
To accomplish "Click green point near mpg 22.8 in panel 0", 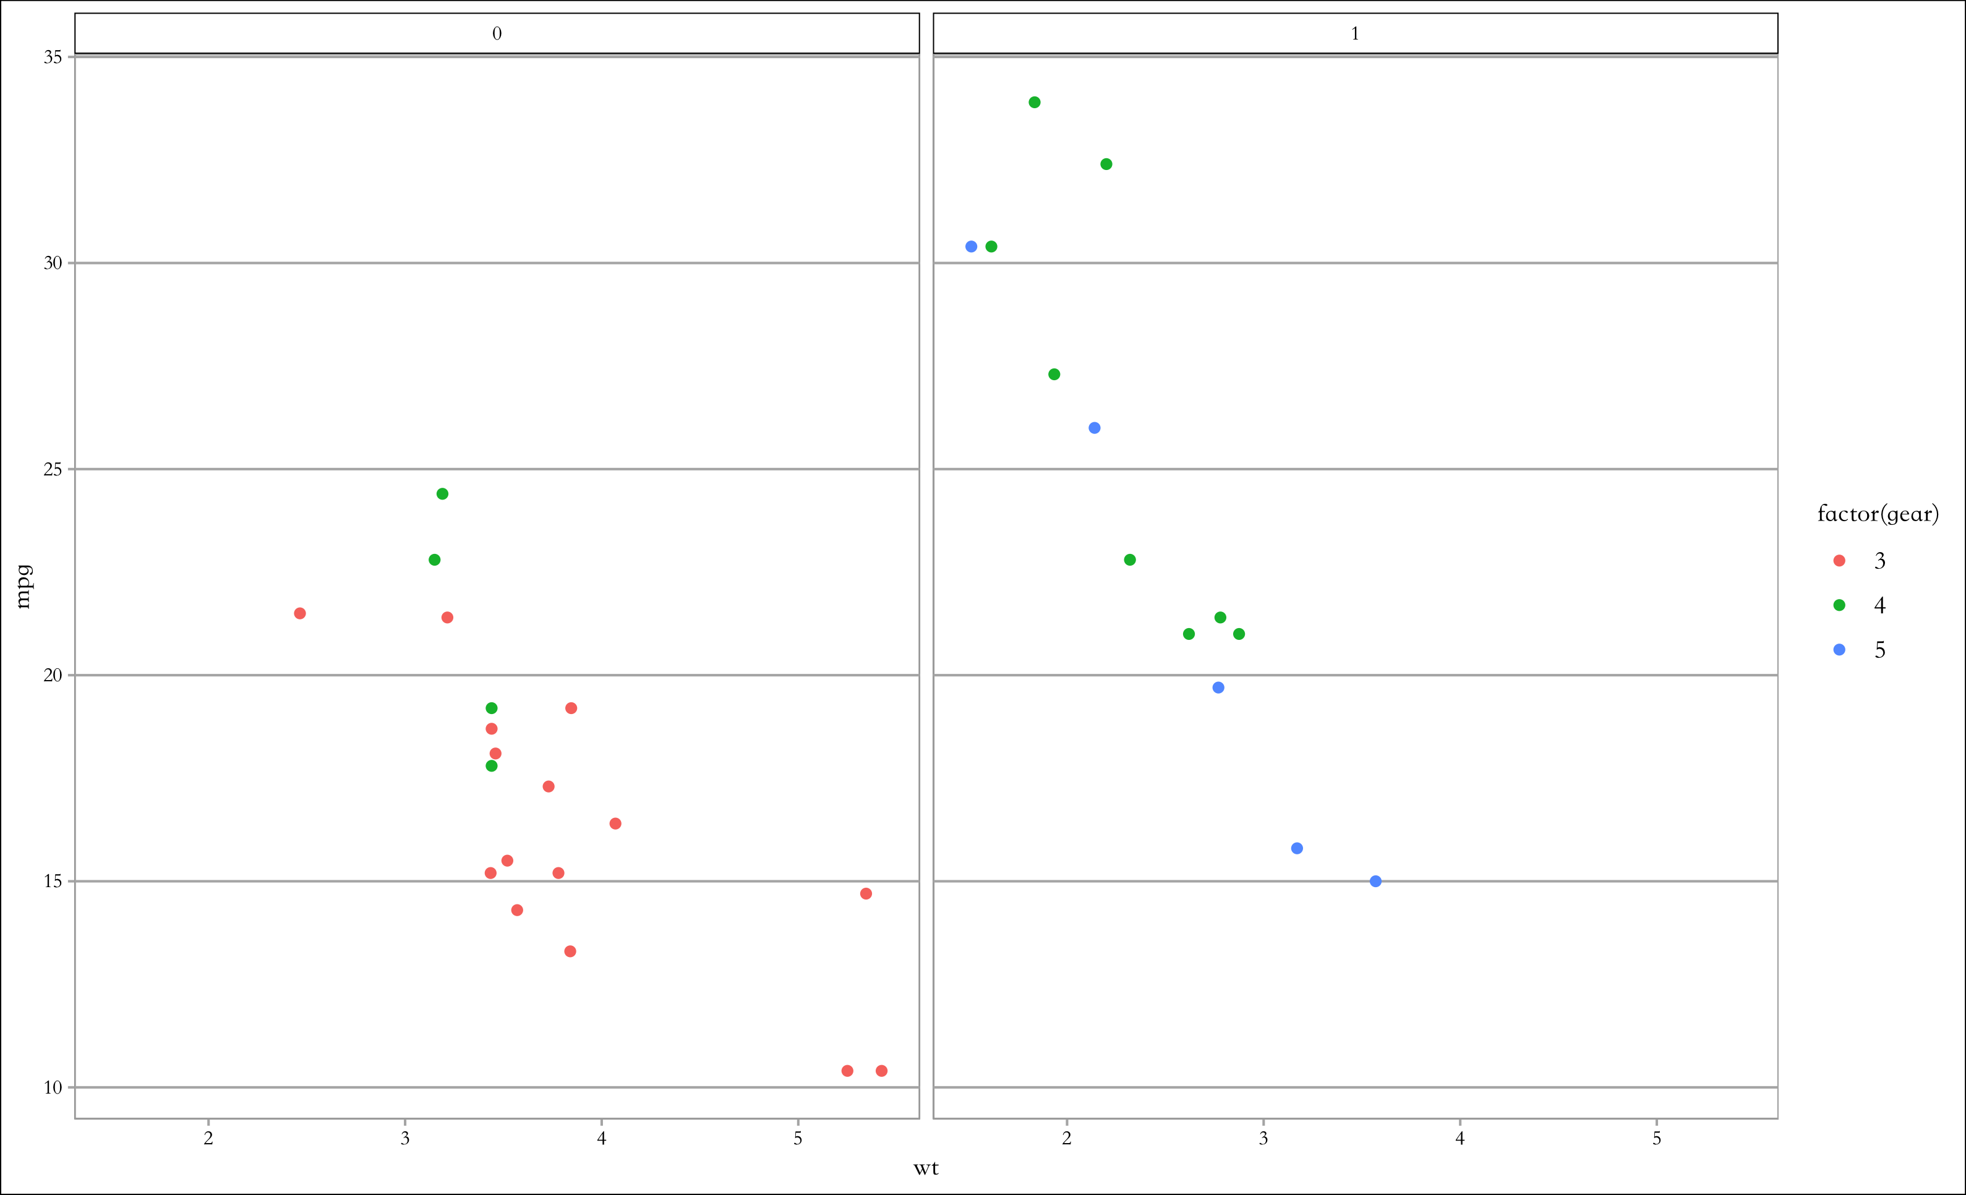I will coord(435,560).
